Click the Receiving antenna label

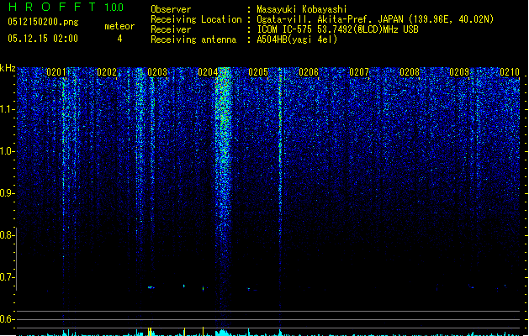[193, 39]
